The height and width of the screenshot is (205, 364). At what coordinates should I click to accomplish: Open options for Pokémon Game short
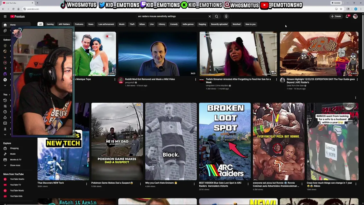point(140,184)
